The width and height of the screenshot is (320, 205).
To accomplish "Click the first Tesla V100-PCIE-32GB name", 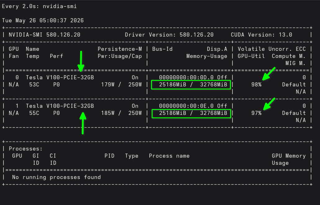I will 60,77.
